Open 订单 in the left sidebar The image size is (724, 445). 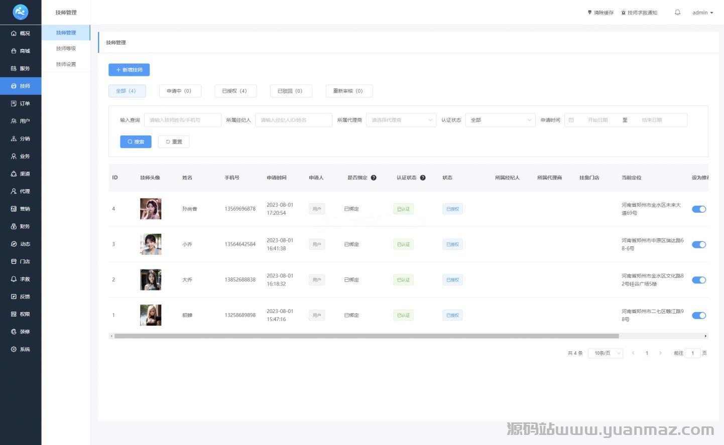(x=21, y=103)
